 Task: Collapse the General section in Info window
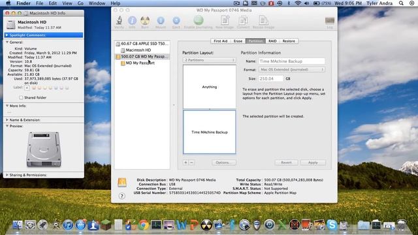click(x=7, y=42)
